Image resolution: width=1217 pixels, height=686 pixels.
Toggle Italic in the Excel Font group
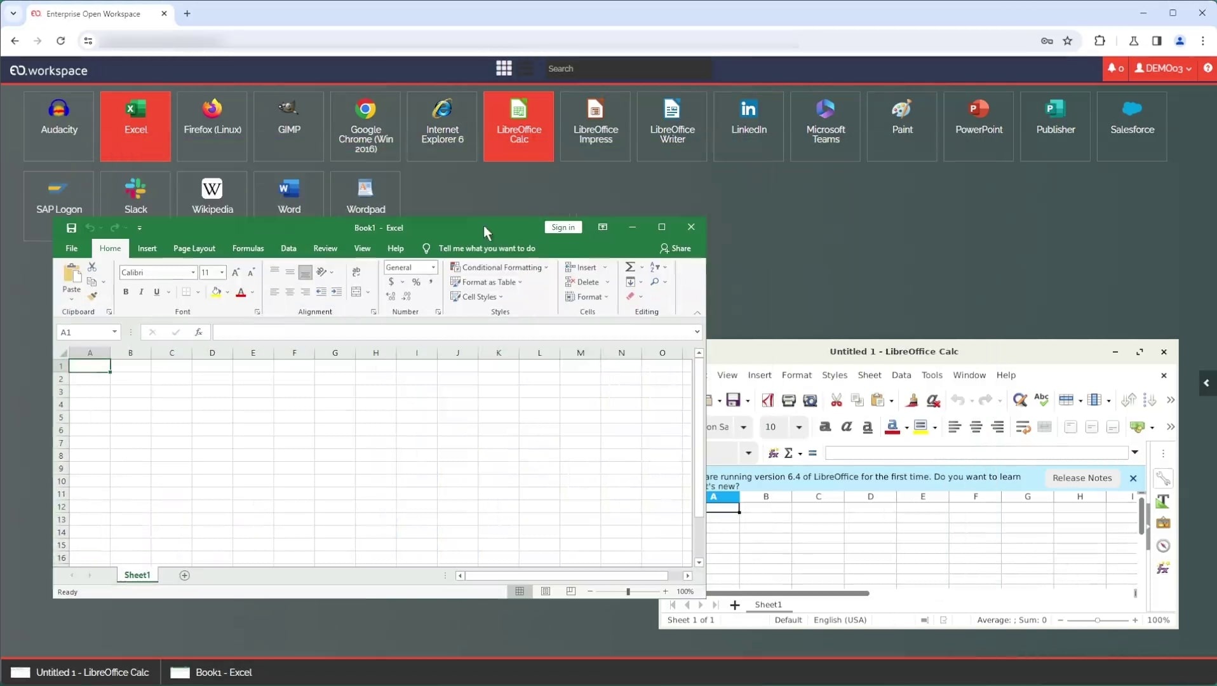141,292
